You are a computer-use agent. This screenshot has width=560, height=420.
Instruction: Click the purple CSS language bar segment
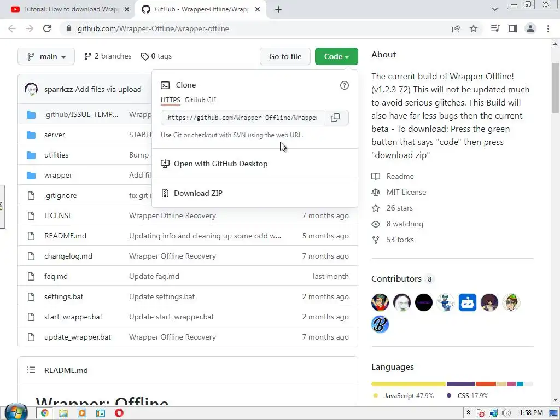(x=460, y=384)
